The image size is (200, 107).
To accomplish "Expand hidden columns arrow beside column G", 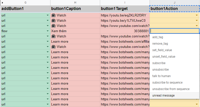I will click(3, 2).
